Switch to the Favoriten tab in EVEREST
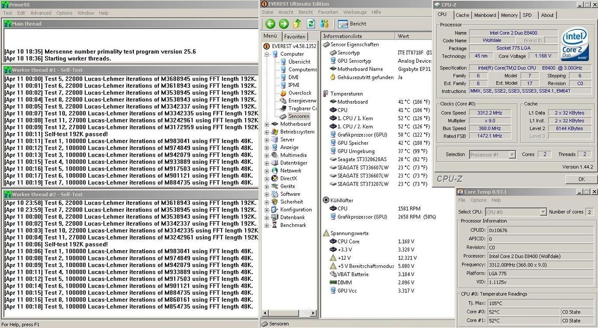 (295, 36)
